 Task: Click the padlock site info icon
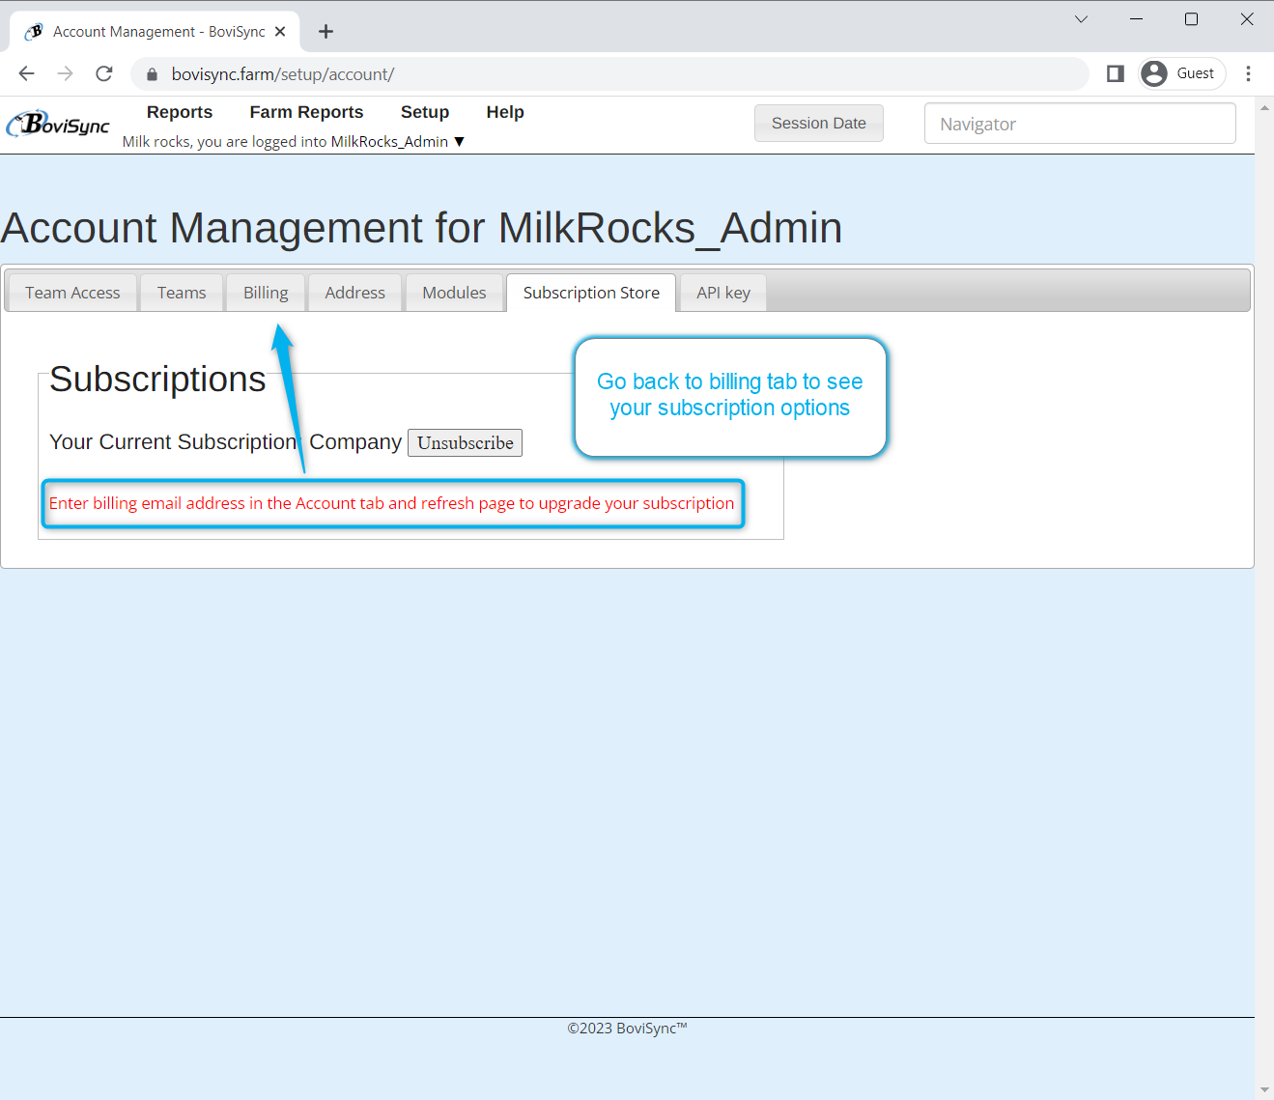click(x=152, y=74)
